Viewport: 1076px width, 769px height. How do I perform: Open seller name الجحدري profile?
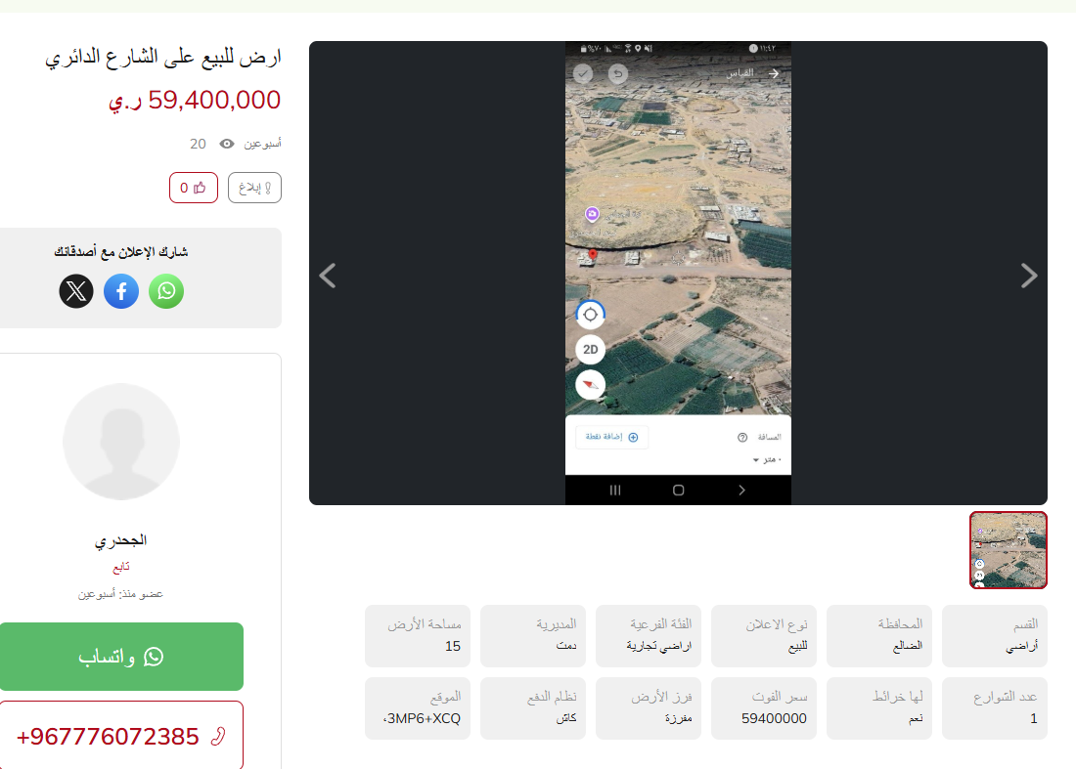pos(120,540)
